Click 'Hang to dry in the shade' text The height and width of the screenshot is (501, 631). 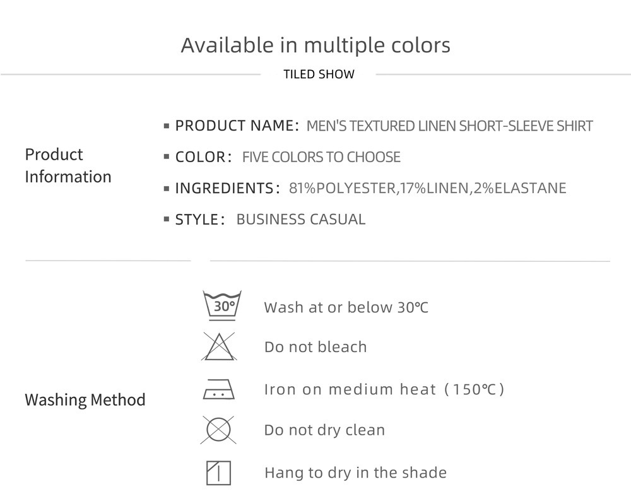point(356,473)
